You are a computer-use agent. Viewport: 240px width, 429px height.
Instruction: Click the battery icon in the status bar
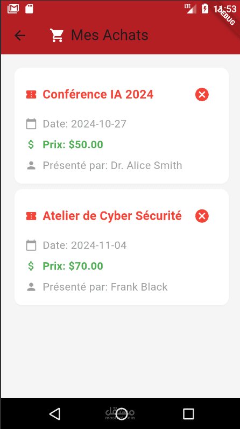205,9
